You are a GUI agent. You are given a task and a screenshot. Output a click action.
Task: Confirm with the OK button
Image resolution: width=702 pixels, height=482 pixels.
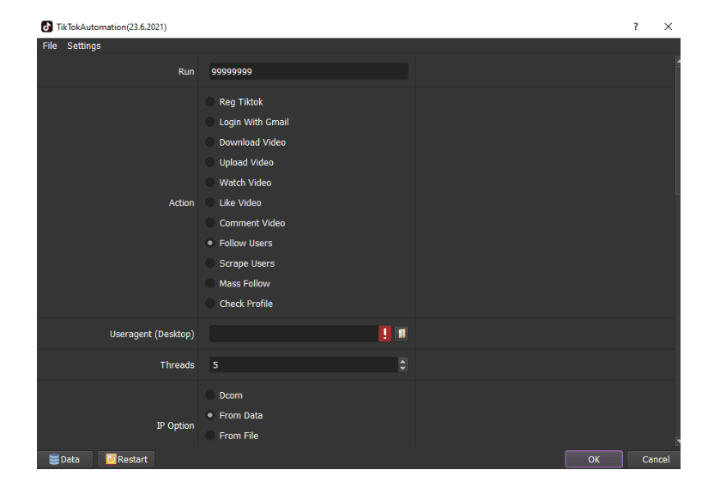click(594, 459)
